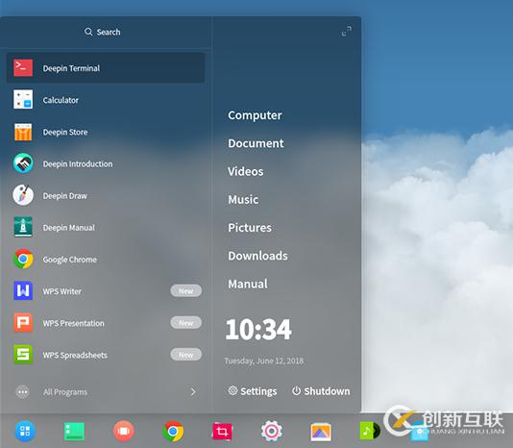Open WPS Spreadsheets icon

click(x=23, y=355)
